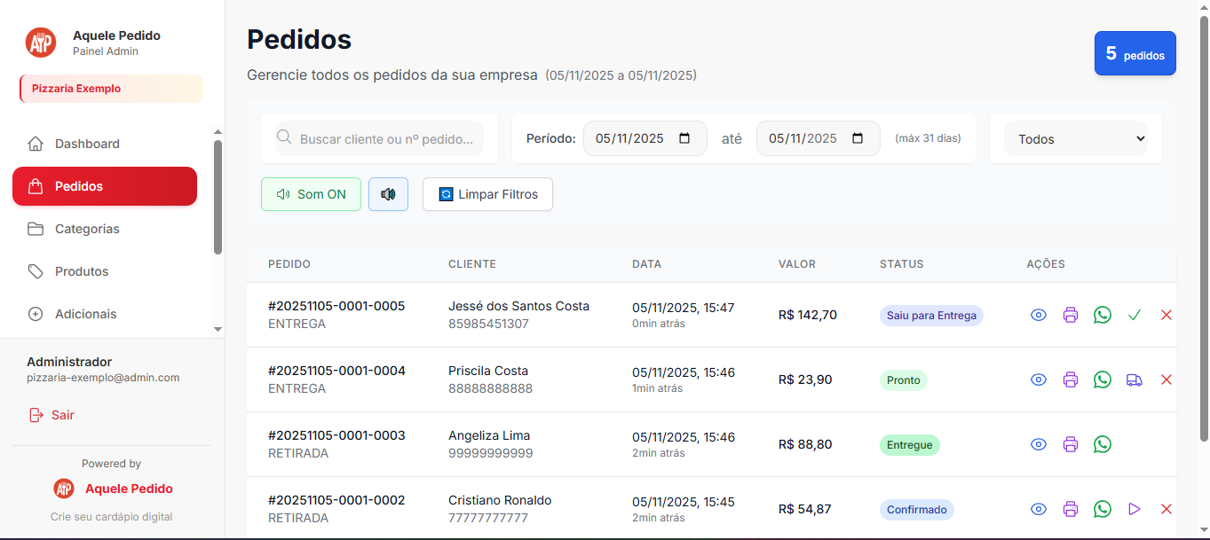Mark order #20251105-0001-0005 complete with checkmark
Image resolution: width=1210 pixels, height=540 pixels.
pos(1134,315)
